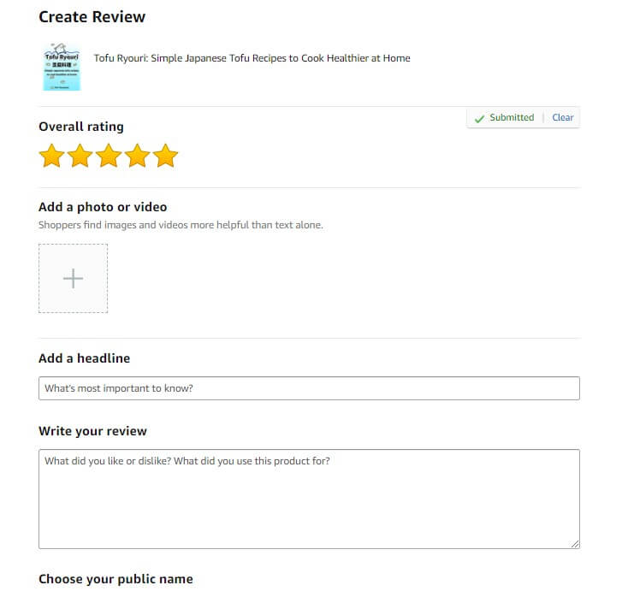The width and height of the screenshot is (640, 591).
Task: Click the Choose your public name heading
Action: pyautogui.click(x=116, y=579)
